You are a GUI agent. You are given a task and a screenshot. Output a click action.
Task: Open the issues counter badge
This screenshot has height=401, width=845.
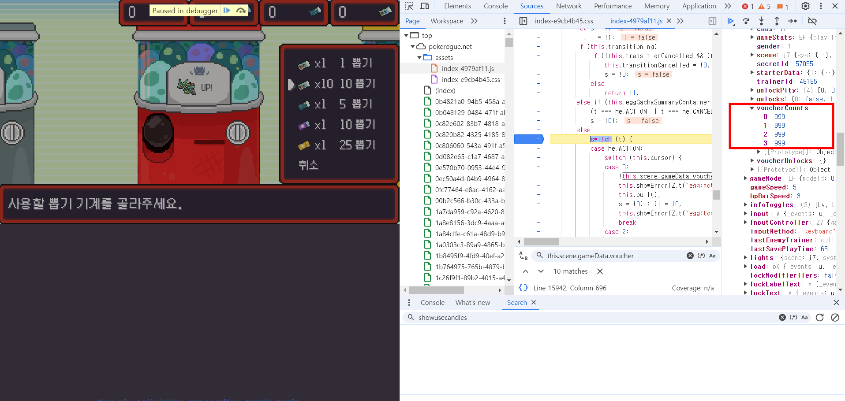(783, 6)
